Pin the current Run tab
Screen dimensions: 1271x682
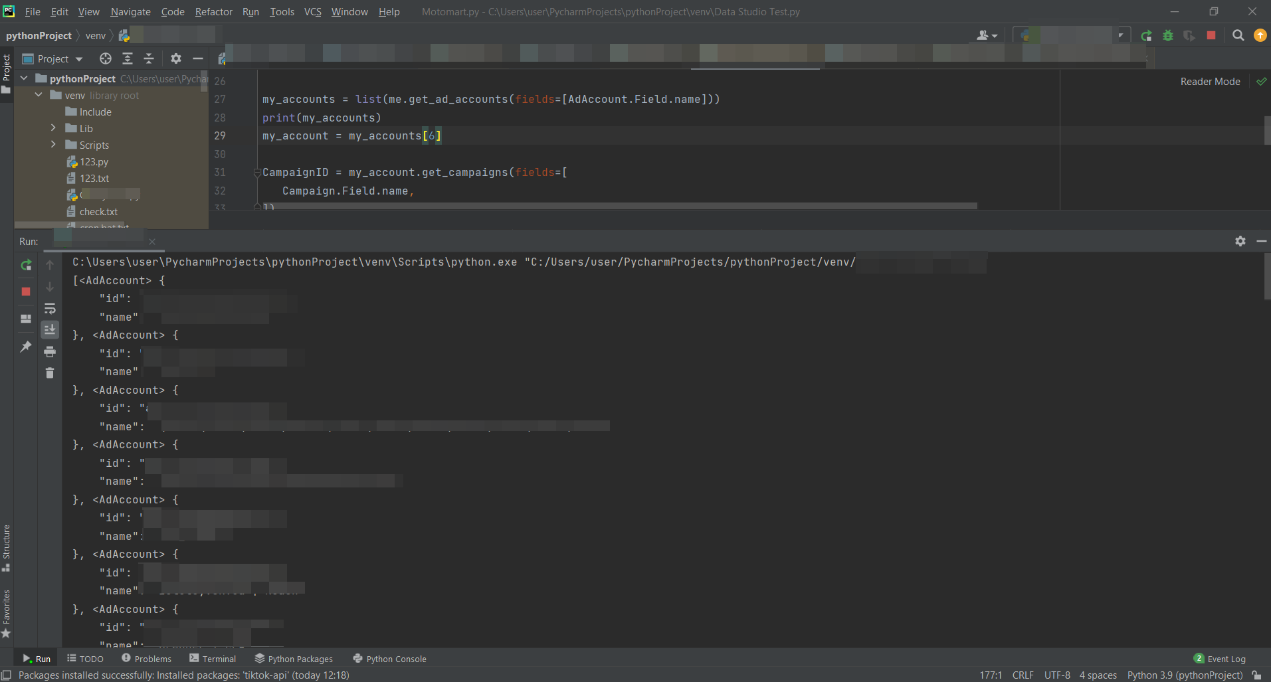[26, 347]
